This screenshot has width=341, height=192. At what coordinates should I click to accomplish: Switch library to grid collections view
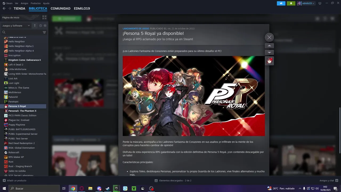pos(44,17)
